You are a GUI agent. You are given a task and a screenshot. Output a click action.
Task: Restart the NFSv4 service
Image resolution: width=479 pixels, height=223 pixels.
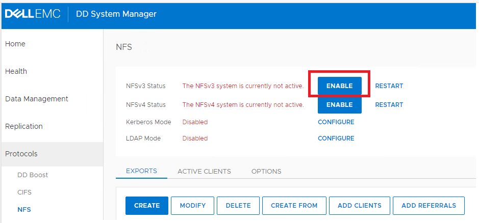pos(389,105)
